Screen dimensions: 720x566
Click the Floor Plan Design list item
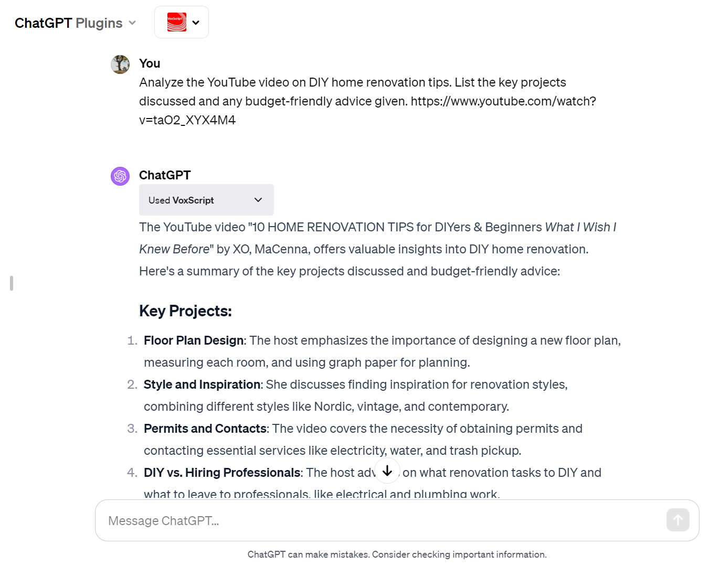(x=194, y=340)
